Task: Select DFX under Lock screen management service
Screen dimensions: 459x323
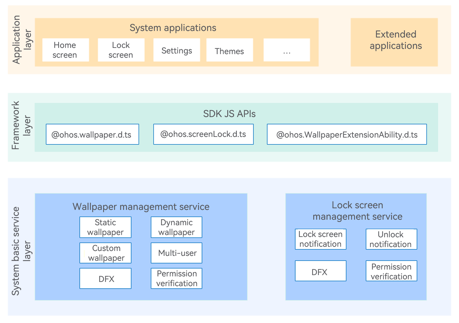Action: 320,271
